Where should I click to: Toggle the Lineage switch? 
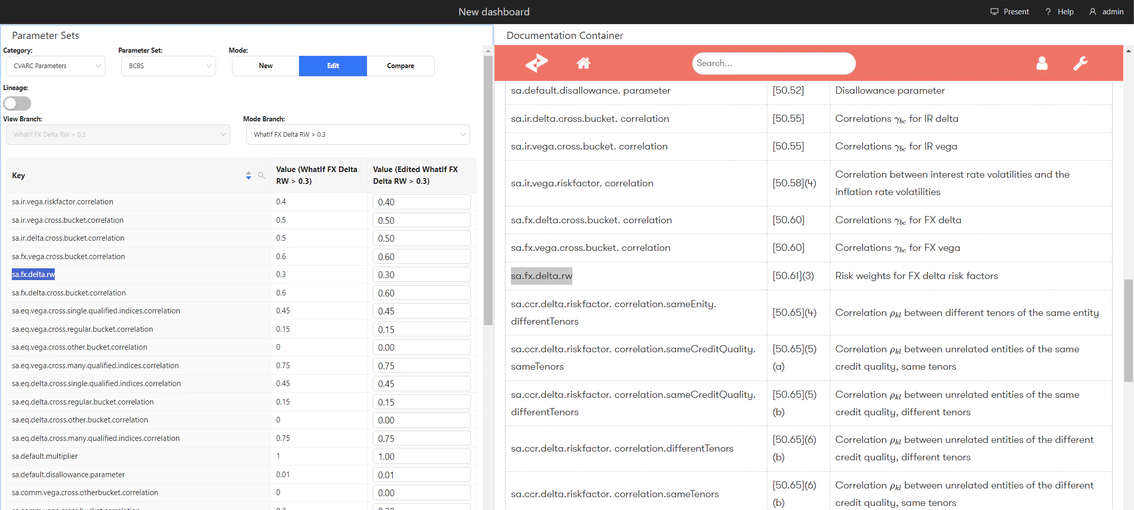17,103
